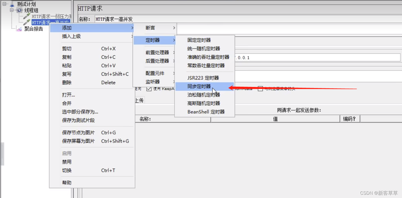Viewport: 402px width, 198px height.
Task: Expand the 断言 submenu
Action: [x=155, y=28]
